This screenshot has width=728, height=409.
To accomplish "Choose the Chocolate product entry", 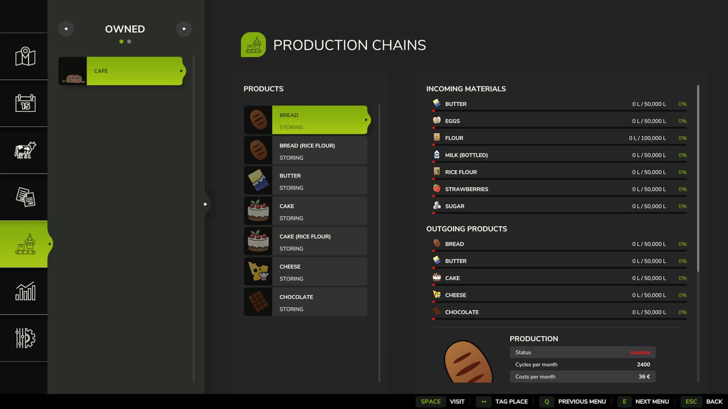I will 319,302.
